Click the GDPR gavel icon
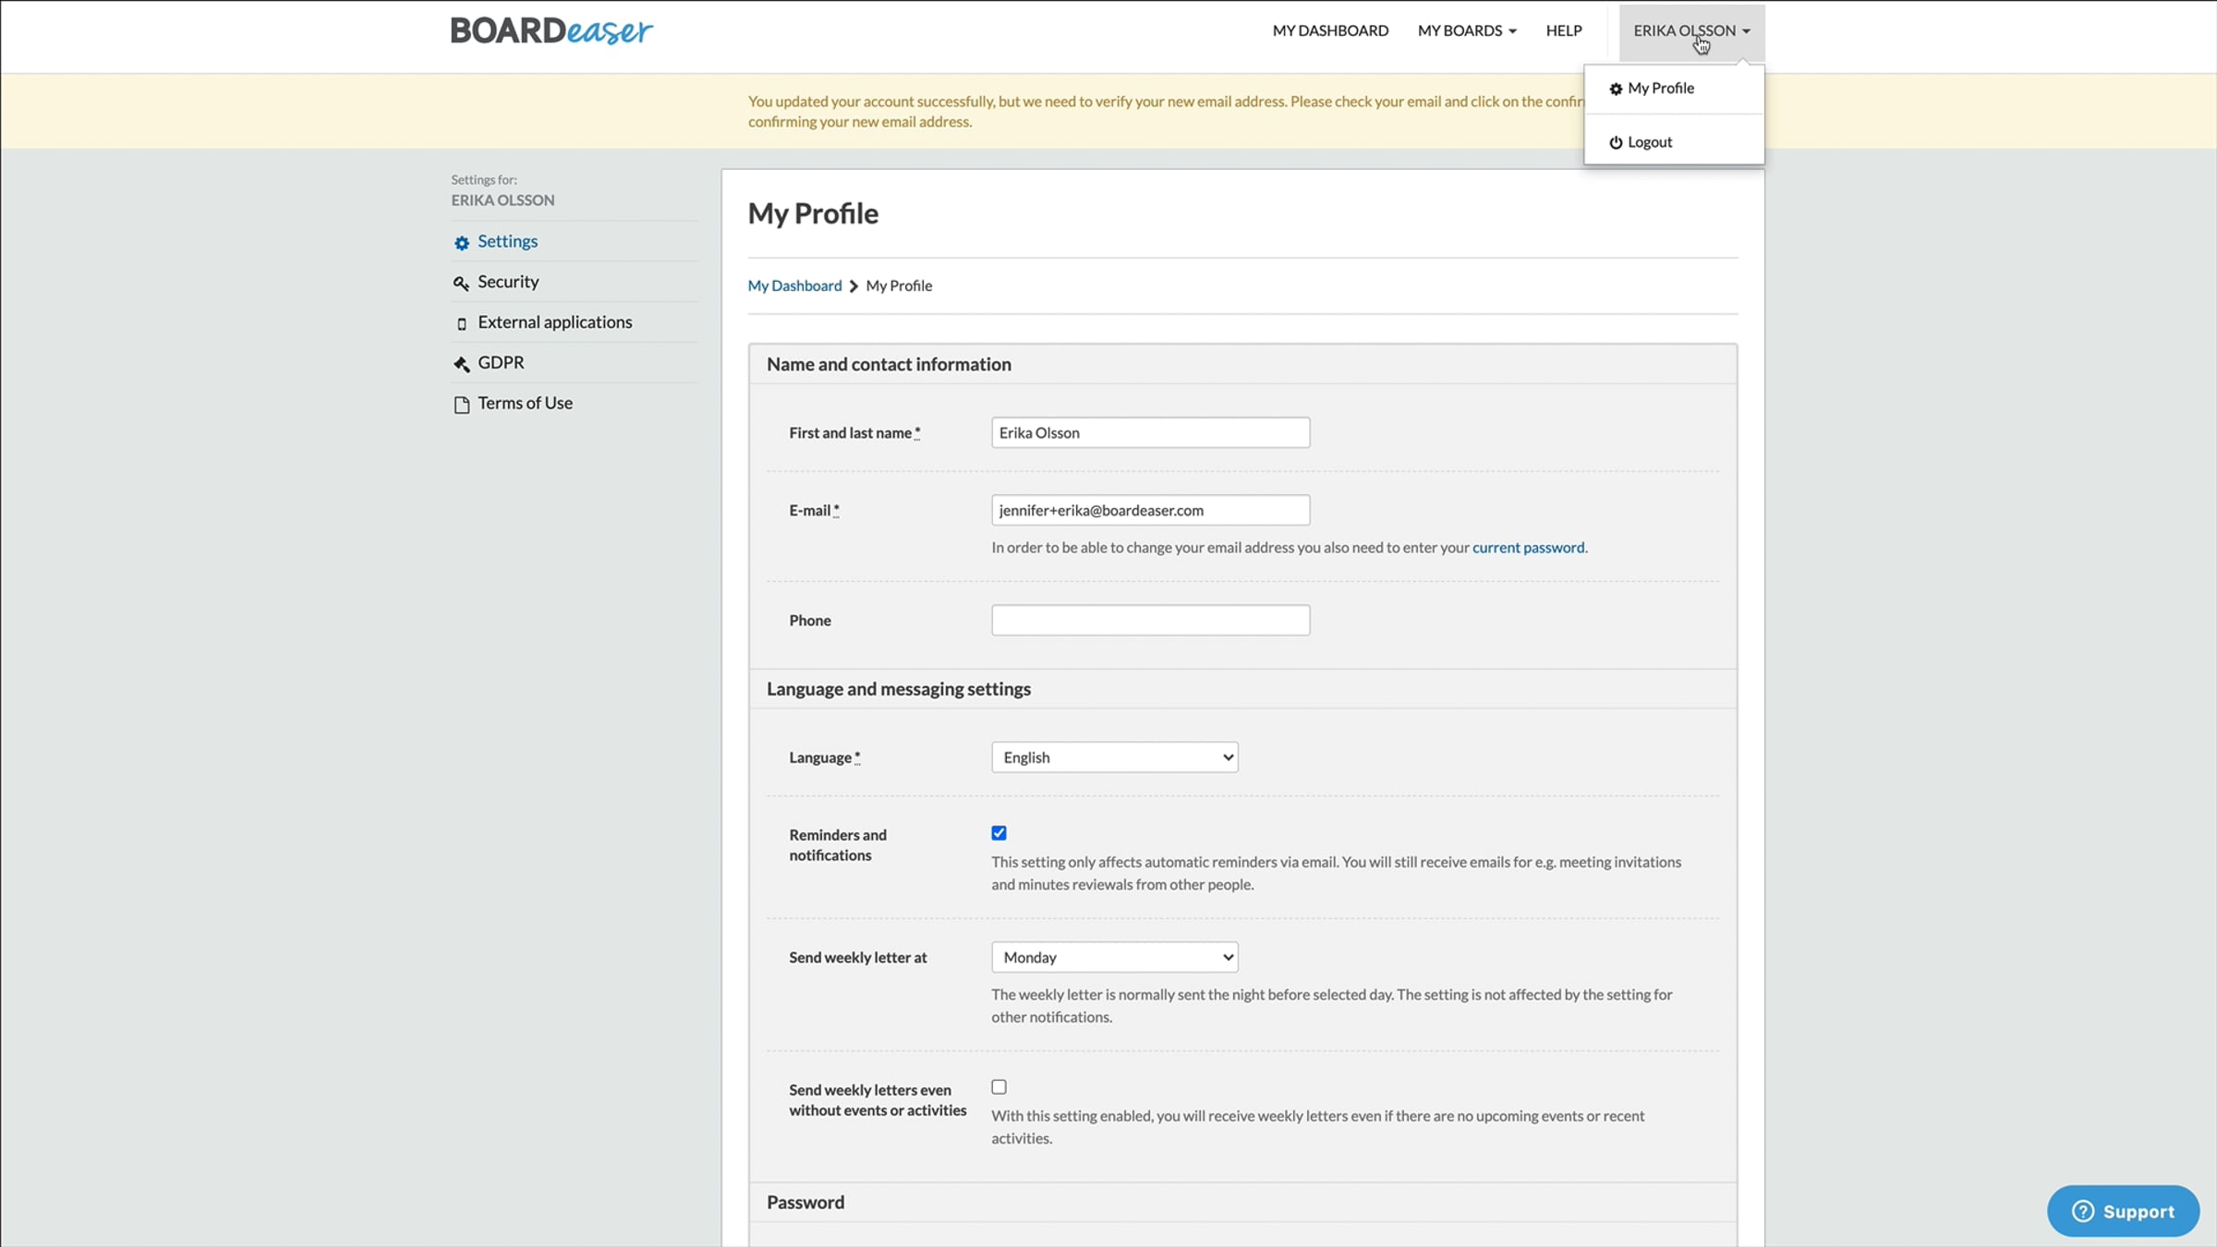 [461, 364]
